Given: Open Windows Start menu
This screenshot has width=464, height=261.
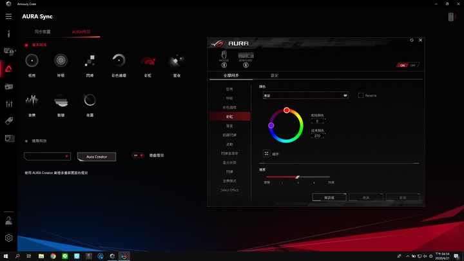Looking at the screenshot, I should coord(6,256).
